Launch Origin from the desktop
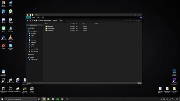Viewport: 180px width, 101px height. pyautogui.click(x=3, y=46)
